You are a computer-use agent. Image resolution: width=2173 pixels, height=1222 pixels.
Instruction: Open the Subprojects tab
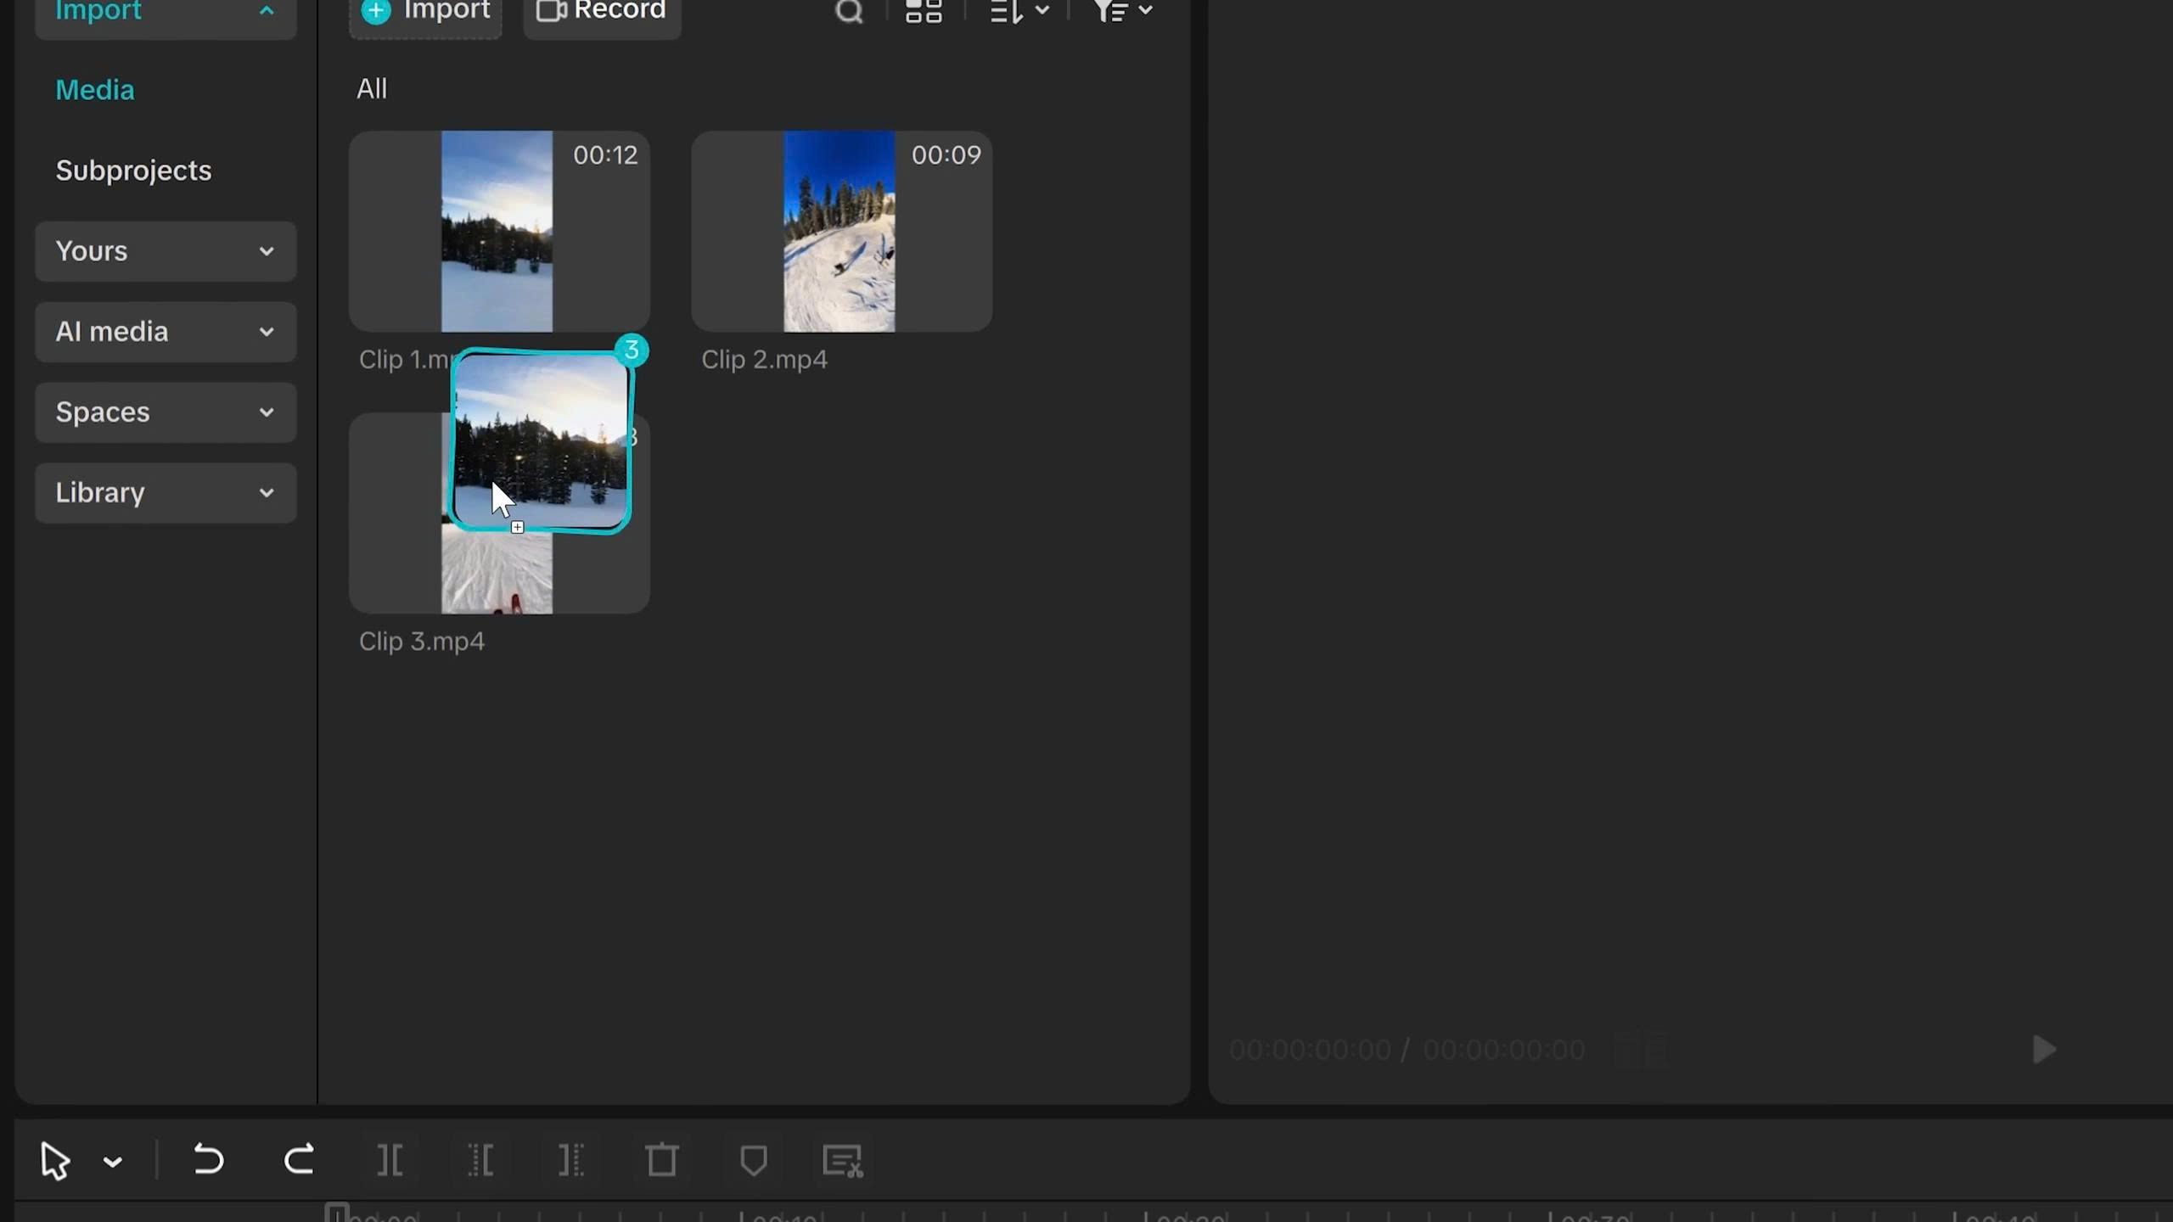tap(133, 171)
